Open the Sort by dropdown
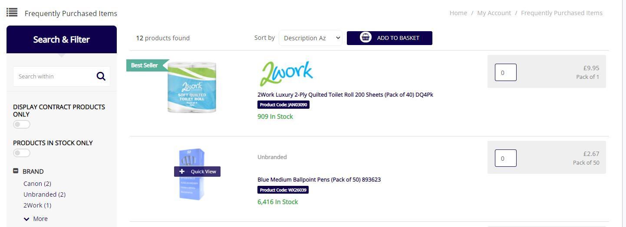This screenshot has width=626, height=227. click(310, 38)
